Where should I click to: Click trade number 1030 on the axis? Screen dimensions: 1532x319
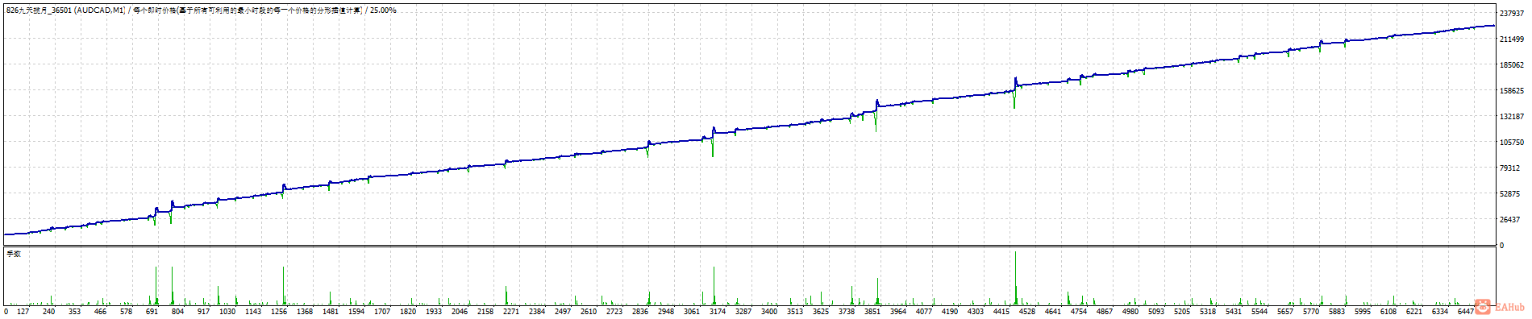(x=227, y=311)
